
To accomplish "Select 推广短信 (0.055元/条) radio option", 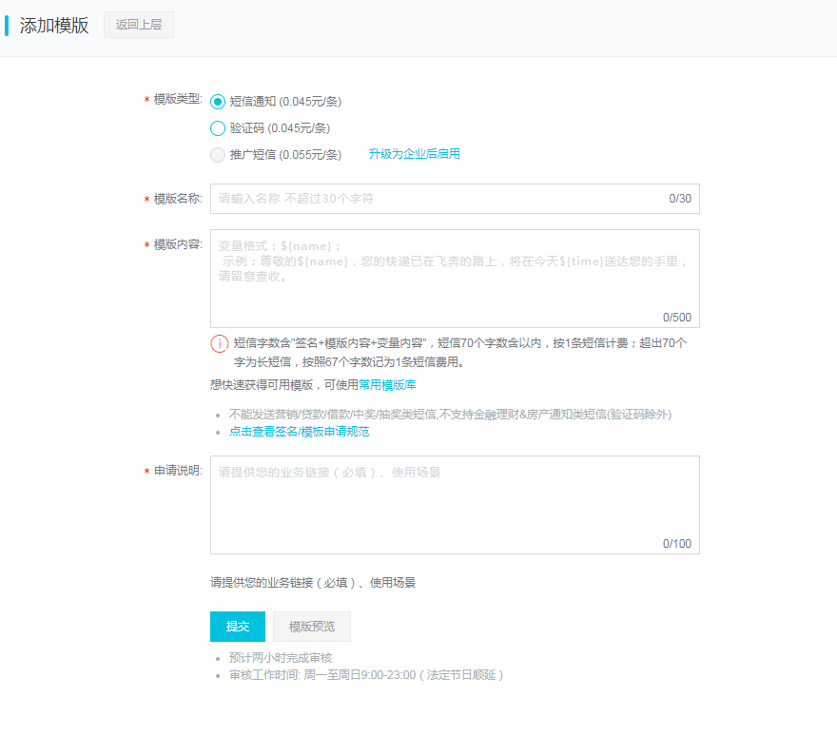I will pyautogui.click(x=217, y=155).
